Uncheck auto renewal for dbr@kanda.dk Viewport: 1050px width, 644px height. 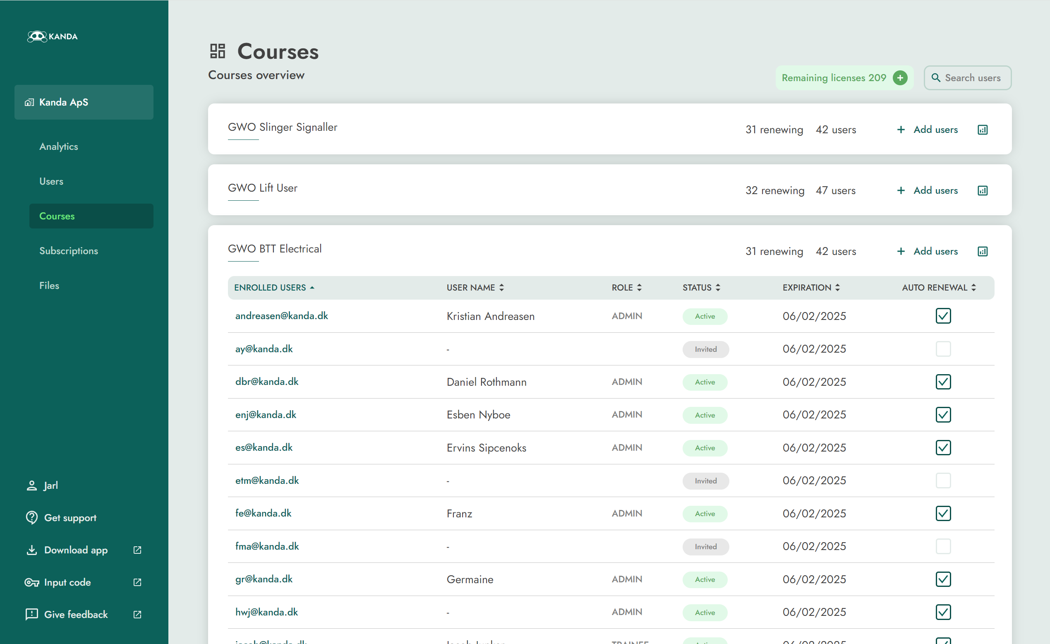click(x=942, y=382)
